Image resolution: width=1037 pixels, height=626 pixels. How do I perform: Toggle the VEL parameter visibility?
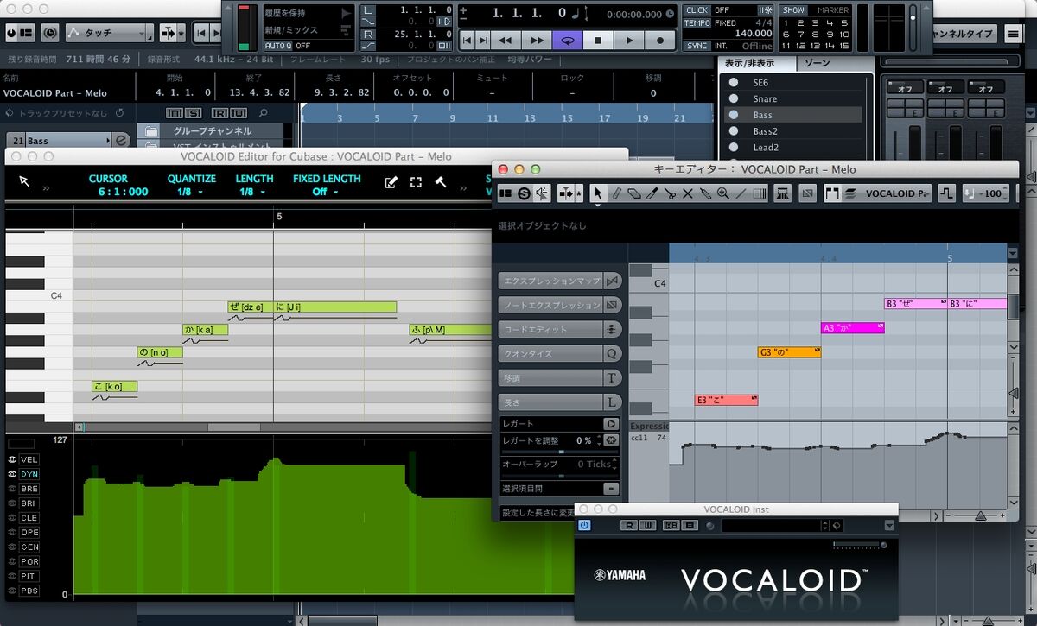[13, 460]
